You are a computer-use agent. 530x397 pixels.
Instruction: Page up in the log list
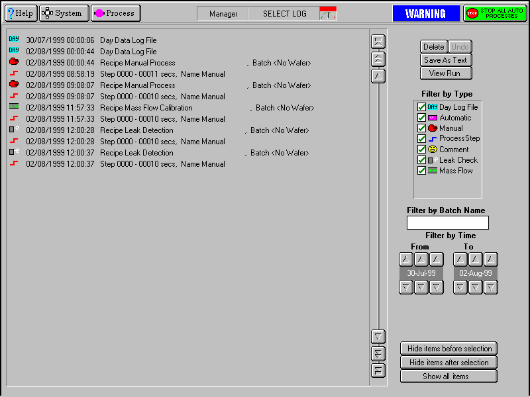tap(378, 58)
